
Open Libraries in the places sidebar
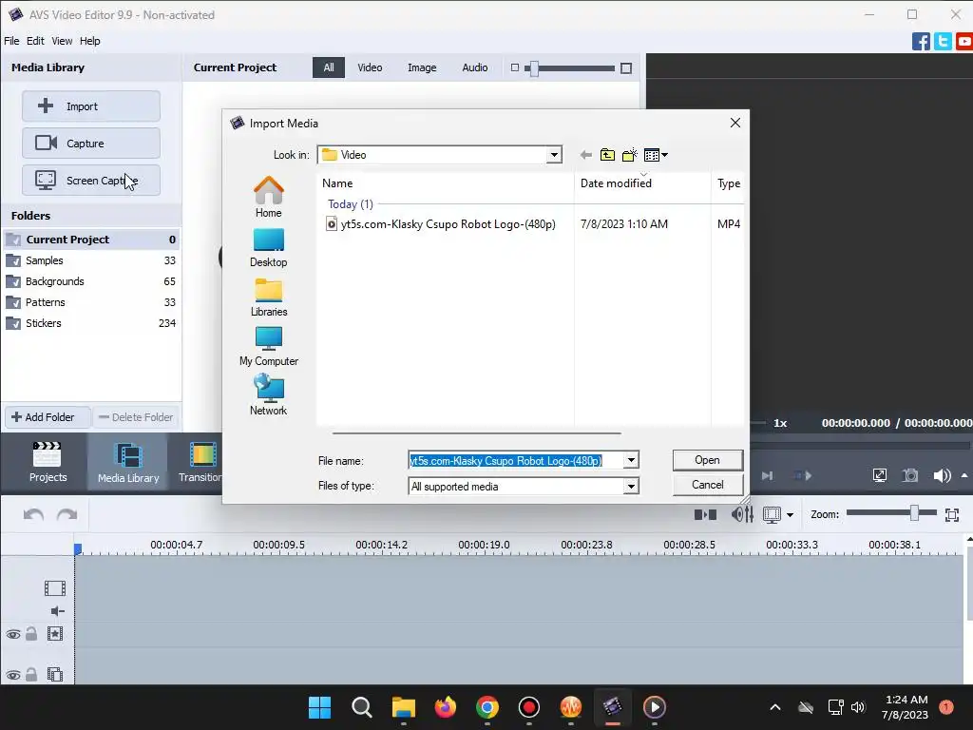click(x=269, y=298)
